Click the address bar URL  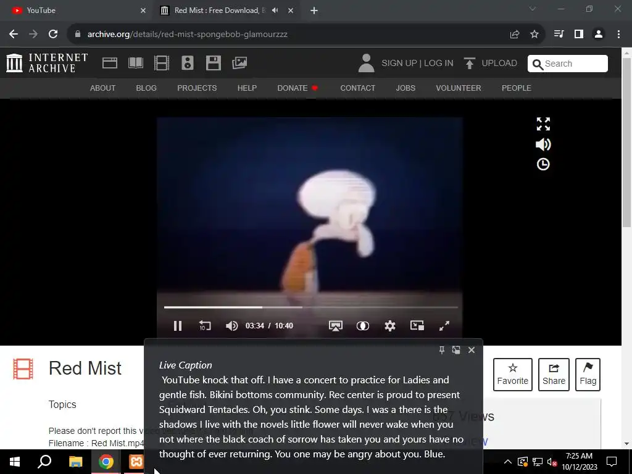point(188,35)
